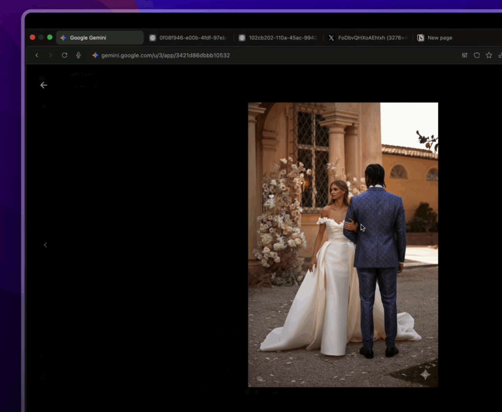Viewport: 502px width, 412px height.
Task: Open the X tab FoDbvQHXoAEhlxh
Action: (x=368, y=38)
